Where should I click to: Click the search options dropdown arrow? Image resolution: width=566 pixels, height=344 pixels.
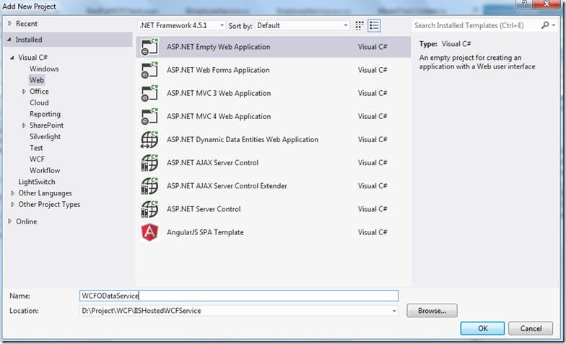pyautogui.click(x=553, y=25)
